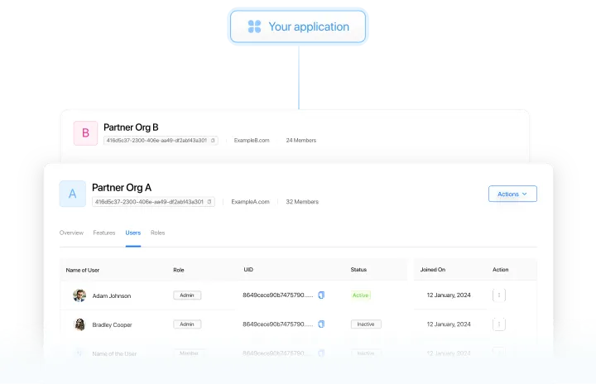The height and width of the screenshot is (384, 596).
Task: Click Partner Org B heading
Action: coord(131,127)
